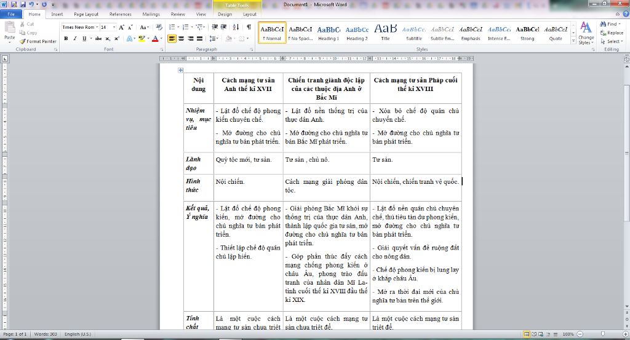Screen dimensions: 630x340
Task: Clear all text formatting
Action: (x=159, y=27)
